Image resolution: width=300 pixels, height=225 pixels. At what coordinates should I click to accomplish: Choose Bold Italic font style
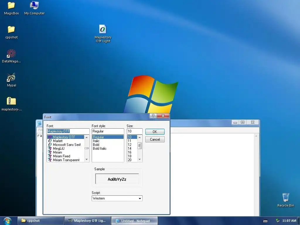coord(108,149)
